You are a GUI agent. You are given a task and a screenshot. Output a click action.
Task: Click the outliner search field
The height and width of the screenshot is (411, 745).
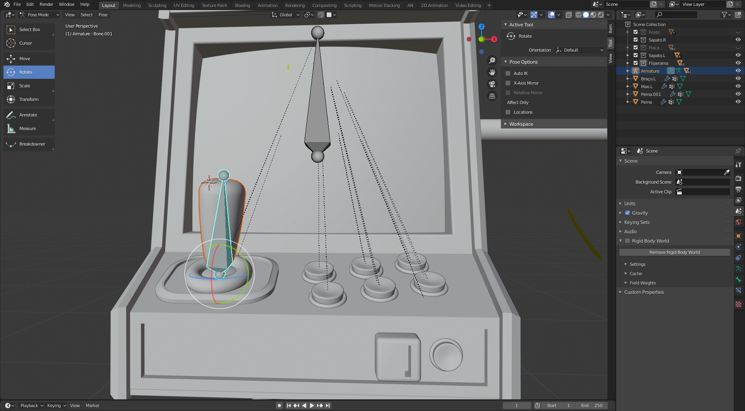[676, 15]
